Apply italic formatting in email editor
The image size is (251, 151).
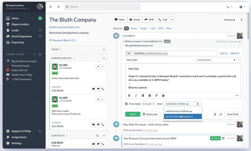pyautogui.click(x=136, y=95)
